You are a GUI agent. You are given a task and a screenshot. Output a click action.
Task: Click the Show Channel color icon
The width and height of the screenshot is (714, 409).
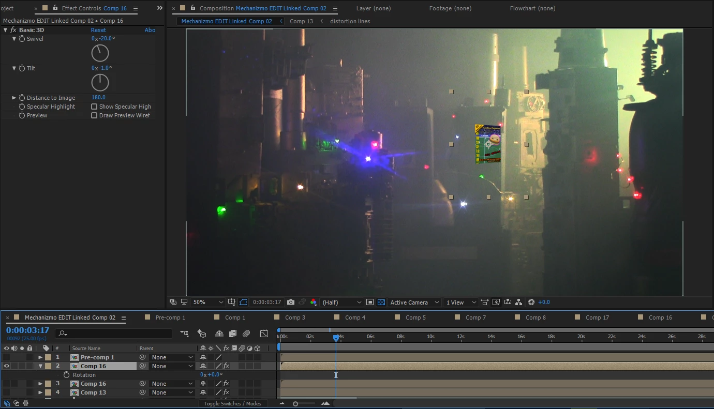pos(314,302)
